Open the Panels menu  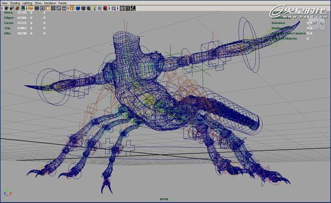[x=62, y=3]
